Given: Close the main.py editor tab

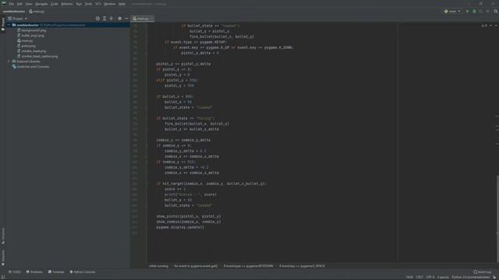Looking at the screenshot, I should pyautogui.click(x=152, y=19).
